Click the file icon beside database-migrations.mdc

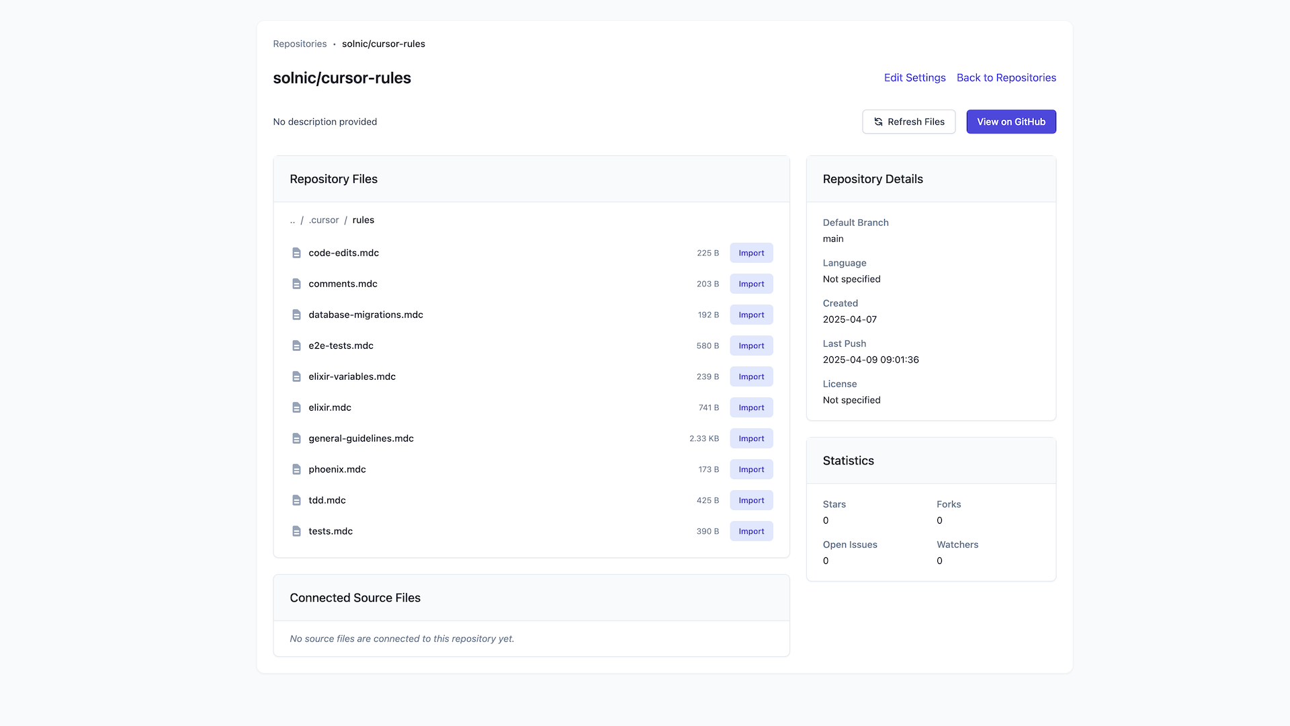click(x=298, y=315)
